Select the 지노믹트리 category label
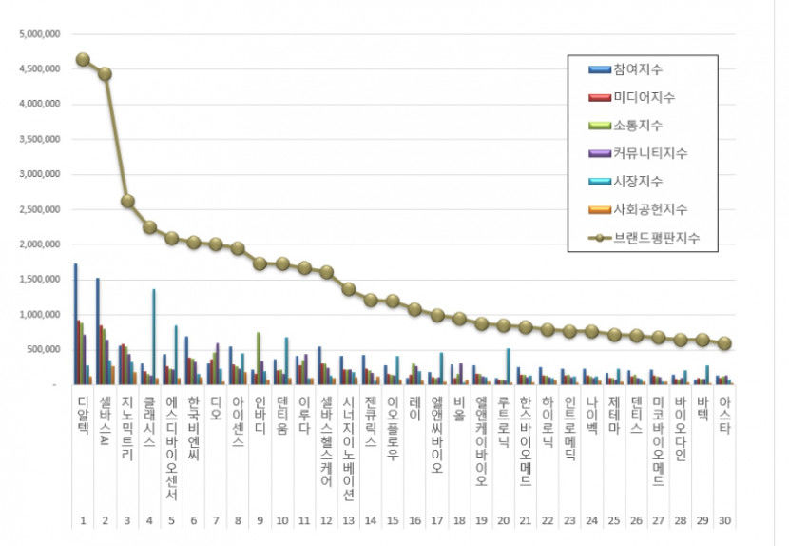This screenshot has width=789, height=546. pyautogui.click(x=127, y=428)
